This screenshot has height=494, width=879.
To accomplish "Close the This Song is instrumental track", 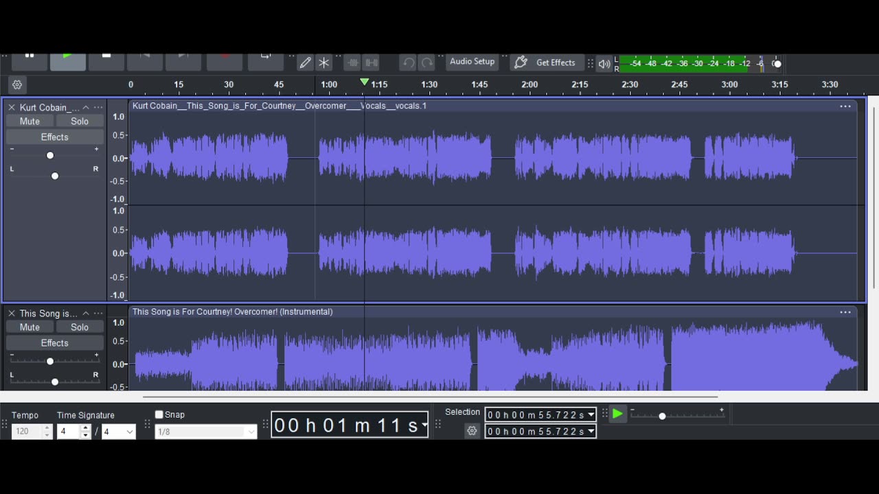I will click(11, 314).
